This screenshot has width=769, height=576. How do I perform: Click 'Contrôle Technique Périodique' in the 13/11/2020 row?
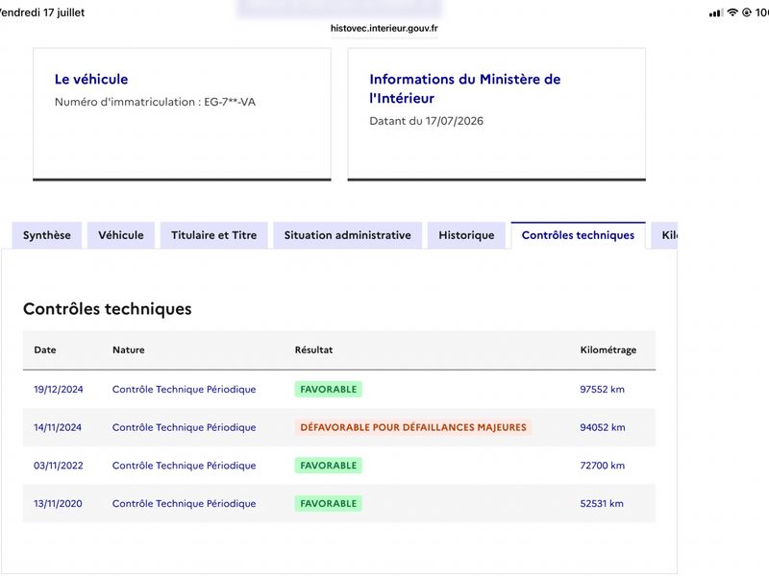(x=184, y=503)
